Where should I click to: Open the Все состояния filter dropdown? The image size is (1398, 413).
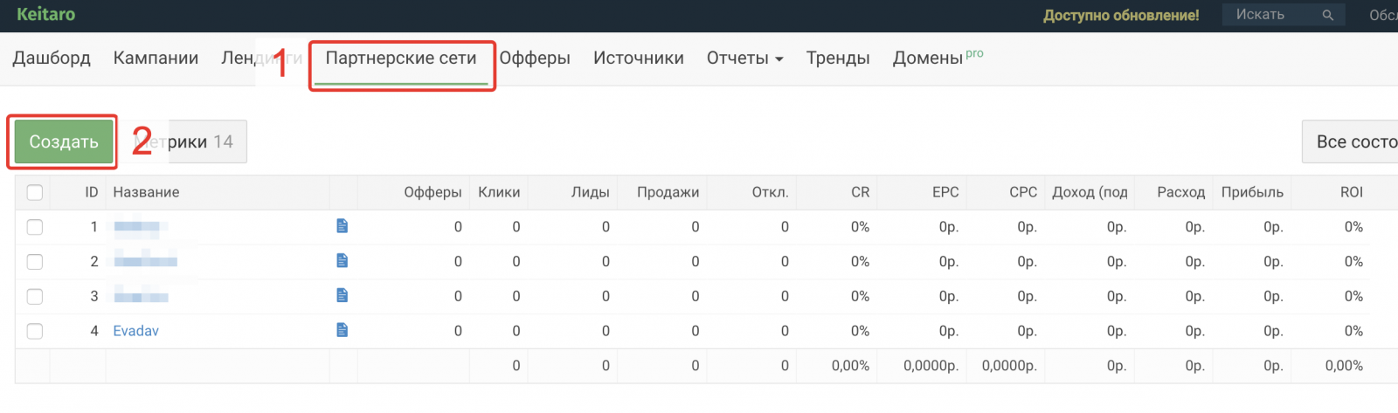click(x=1351, y=141)
